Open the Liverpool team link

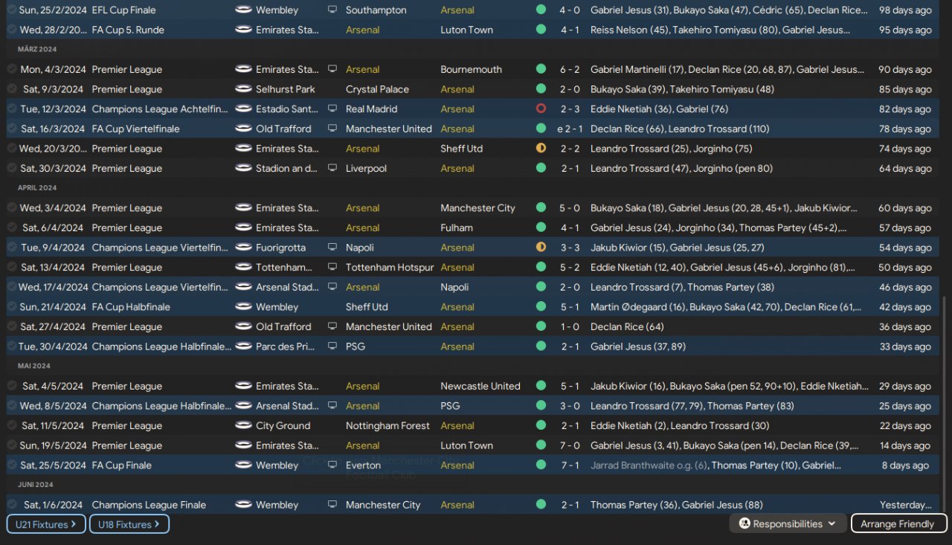(x=366, y=168)
